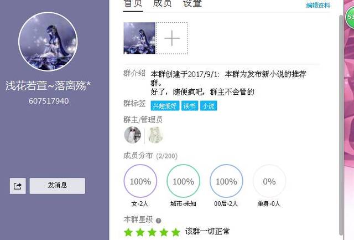The height and width of the screenshot is (240, 354).
Task: Select the 小说 group tag
Action: [209, 106]
